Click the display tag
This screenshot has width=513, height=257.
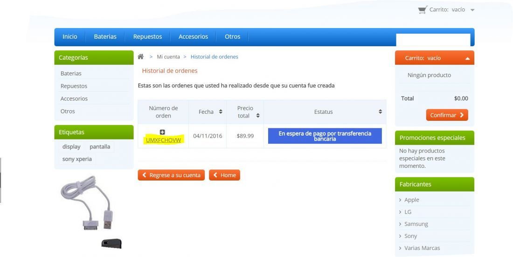(x=71, y=146)
